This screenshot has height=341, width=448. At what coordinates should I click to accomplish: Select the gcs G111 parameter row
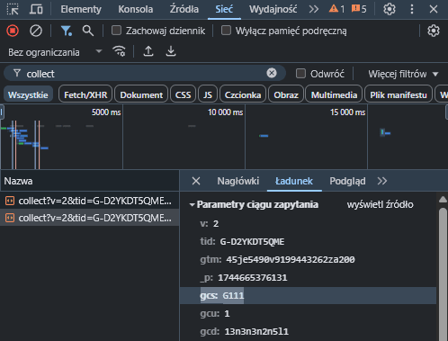308,295
